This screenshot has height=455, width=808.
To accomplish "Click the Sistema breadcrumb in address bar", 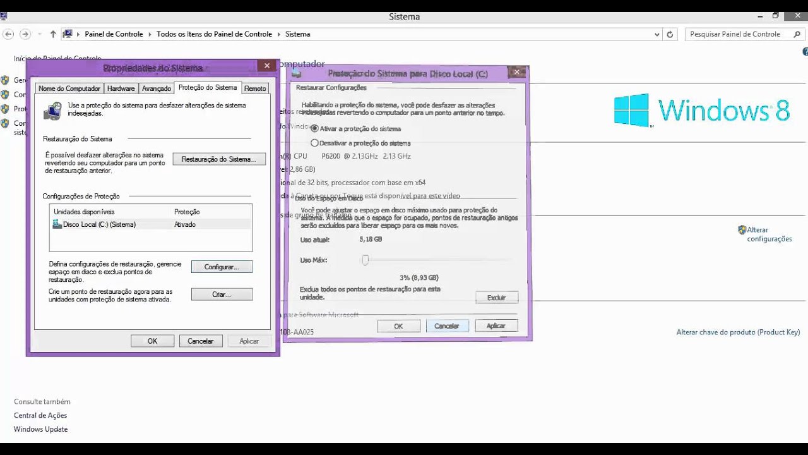I will click(x=297, y=34).
